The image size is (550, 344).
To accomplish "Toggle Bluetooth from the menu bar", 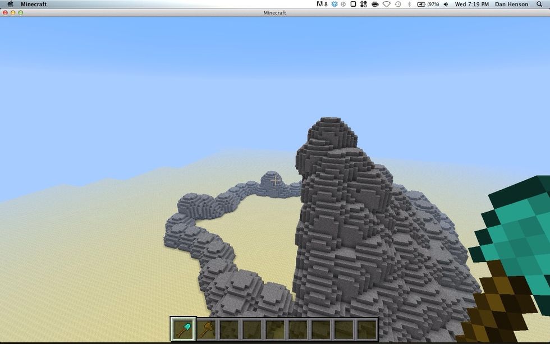I will pyautogui.click(x=409, y=4).
